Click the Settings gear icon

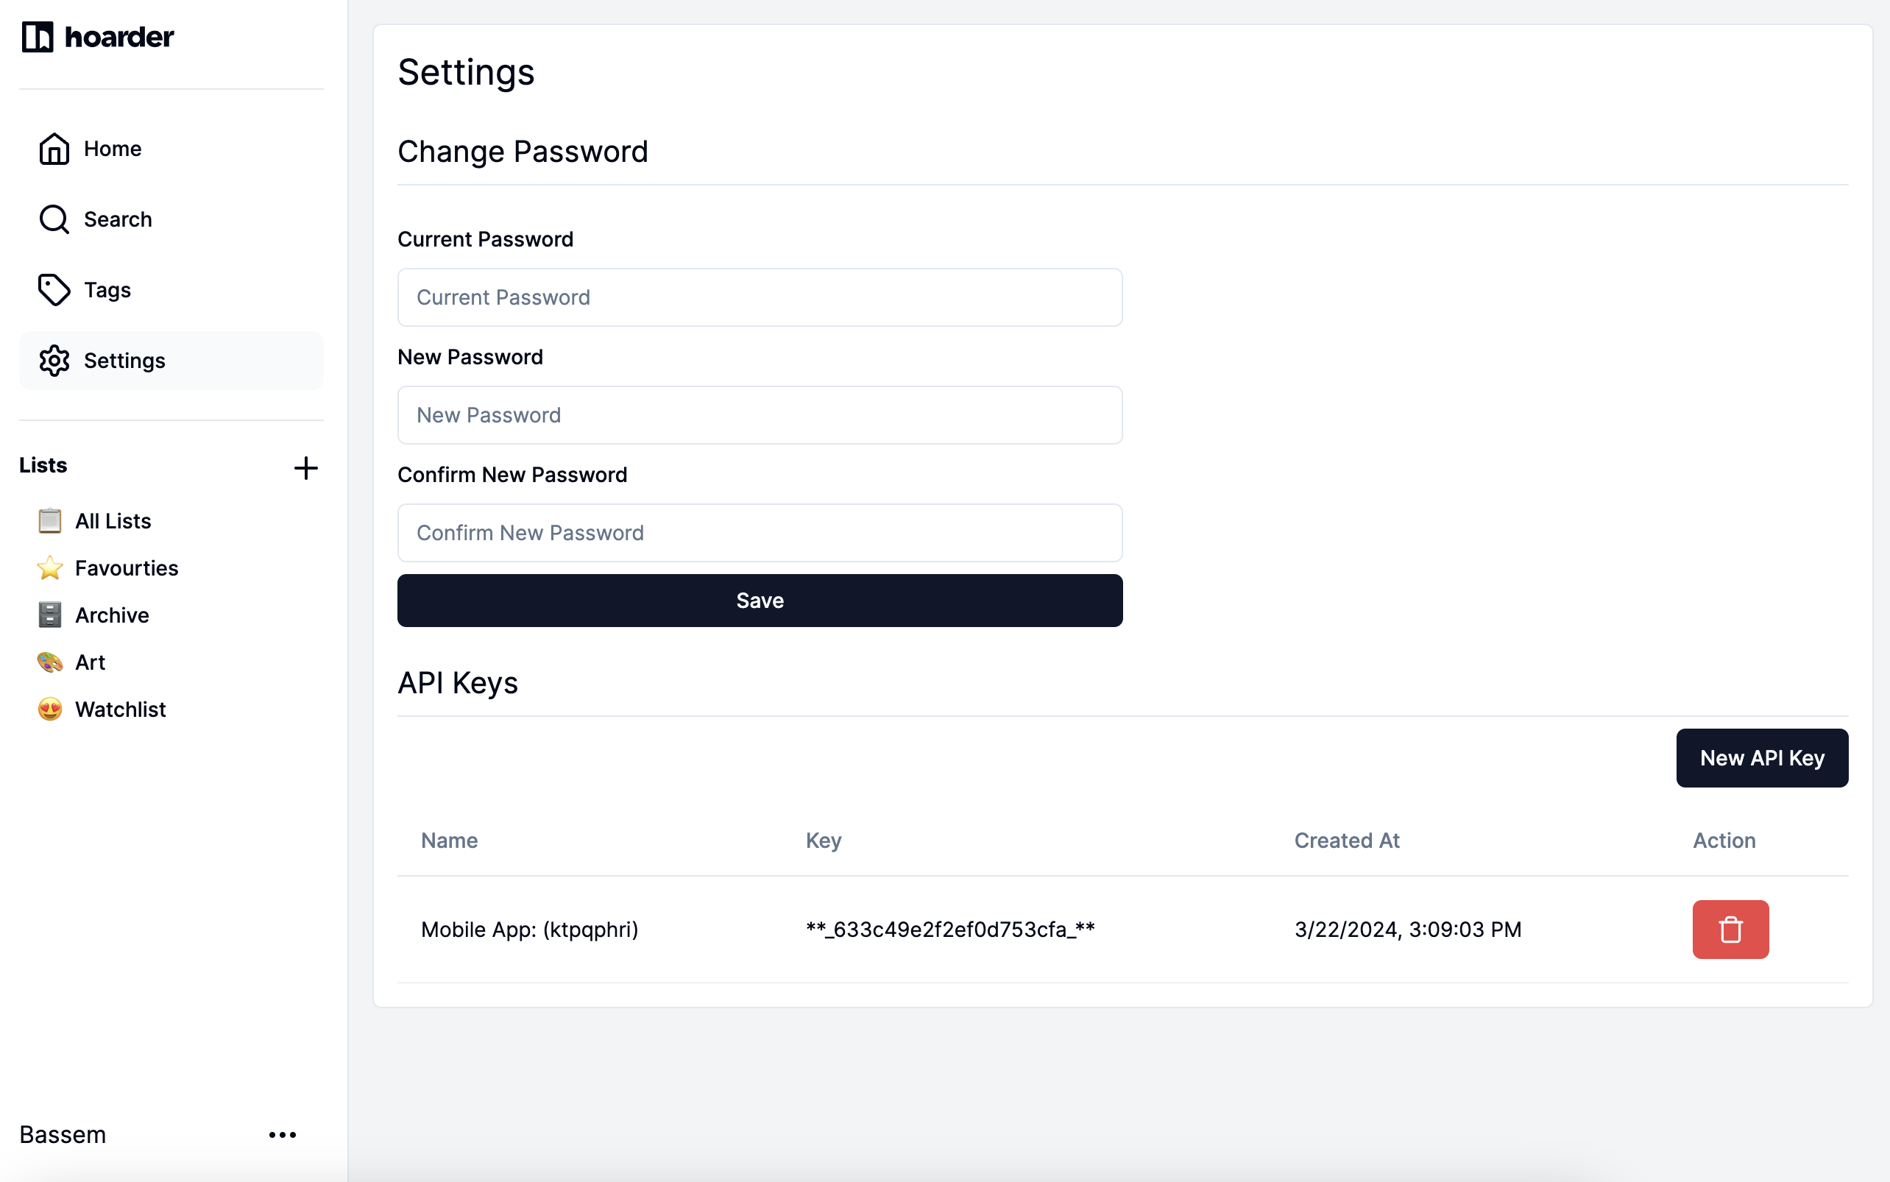pyautogui.click(x=54, y=361)
